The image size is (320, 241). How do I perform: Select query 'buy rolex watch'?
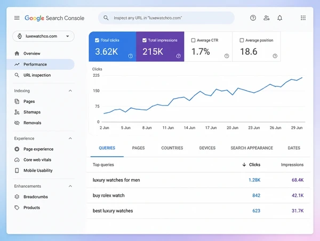pos(109,196)
